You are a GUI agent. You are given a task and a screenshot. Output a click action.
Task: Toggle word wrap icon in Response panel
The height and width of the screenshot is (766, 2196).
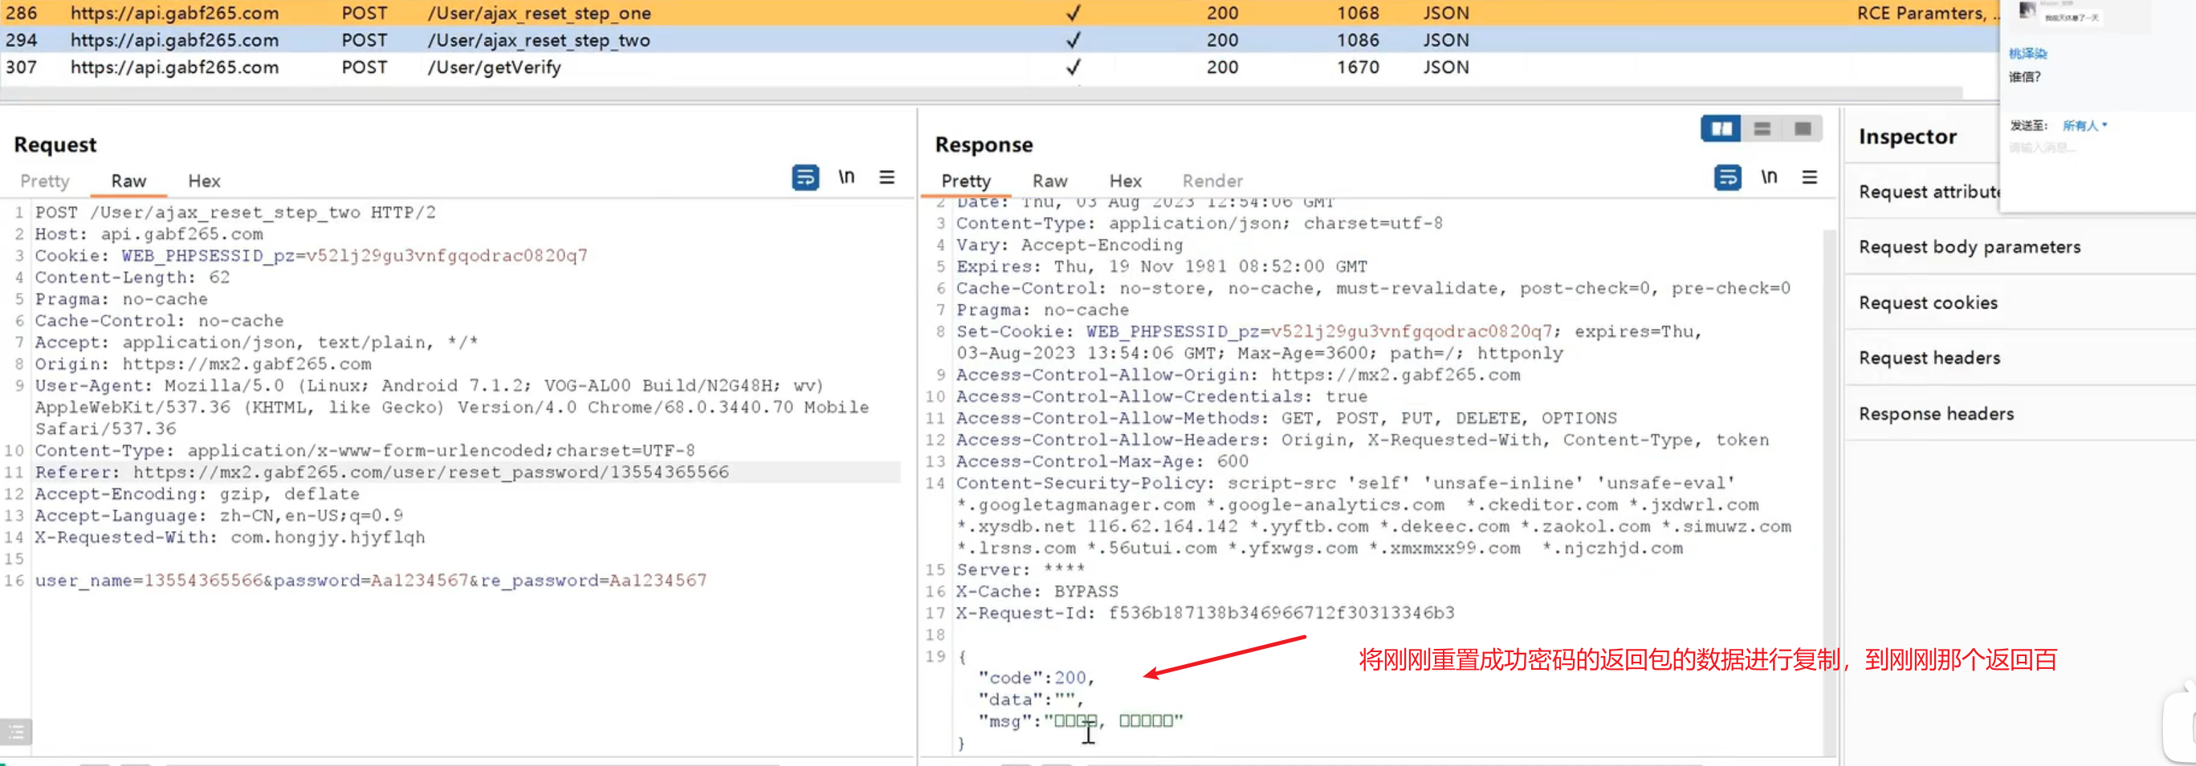(x=1727, y=177)
